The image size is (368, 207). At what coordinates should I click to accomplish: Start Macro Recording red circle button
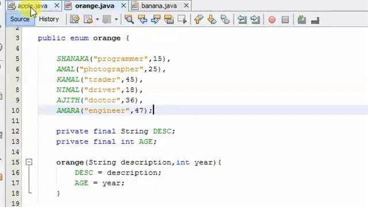272,20
